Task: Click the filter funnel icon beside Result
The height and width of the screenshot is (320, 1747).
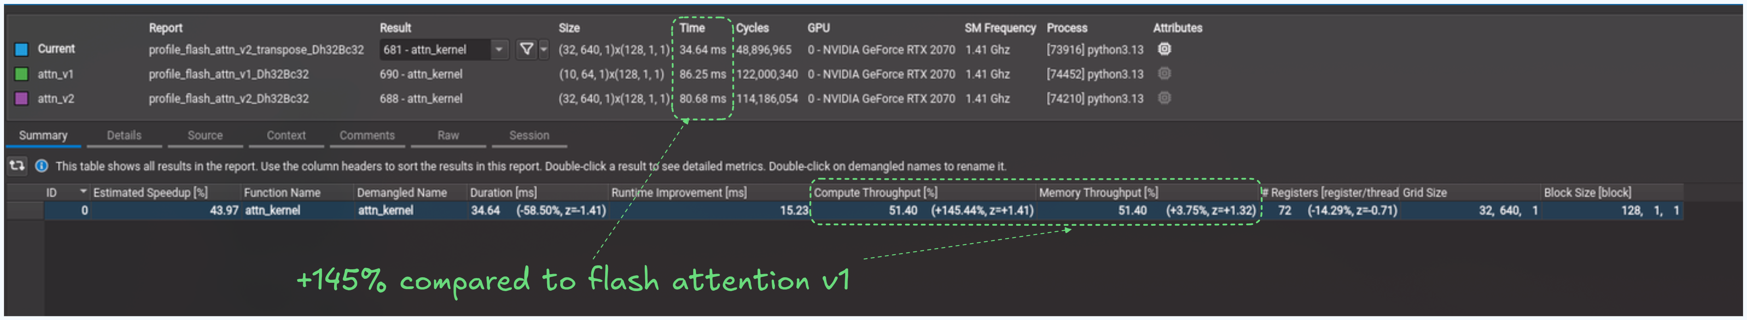Action: (x=526, y=50)
